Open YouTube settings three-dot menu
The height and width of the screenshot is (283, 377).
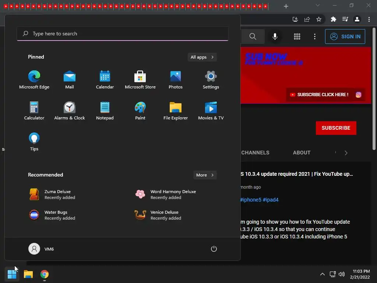(315, 36)
